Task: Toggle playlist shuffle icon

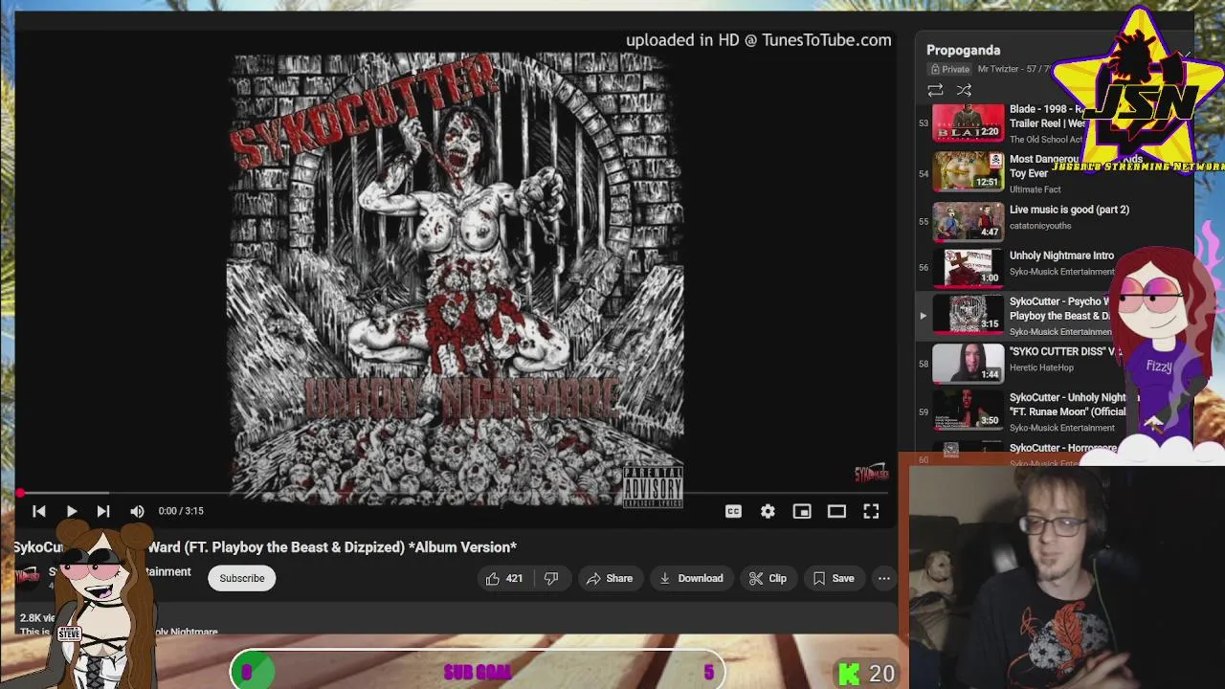Action: (x=964, y=90)
